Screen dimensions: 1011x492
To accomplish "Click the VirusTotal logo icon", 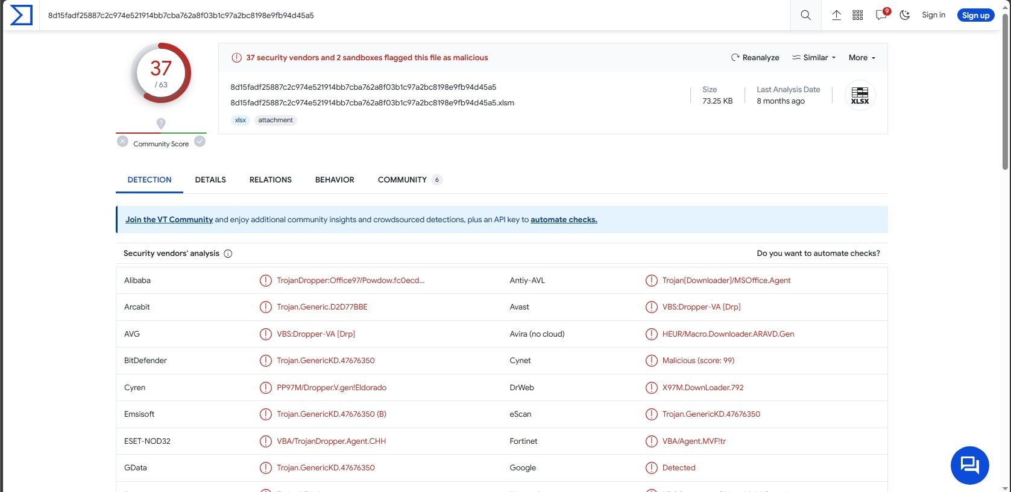I will coord(21,15).
